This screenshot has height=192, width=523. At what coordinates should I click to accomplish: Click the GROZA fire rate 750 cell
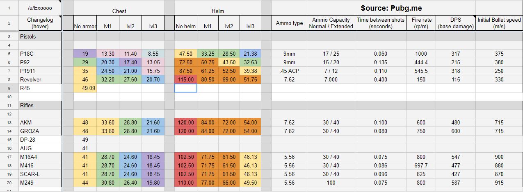coord(421,131)
